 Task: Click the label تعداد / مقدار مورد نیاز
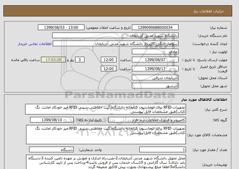[x=210, y=150]
